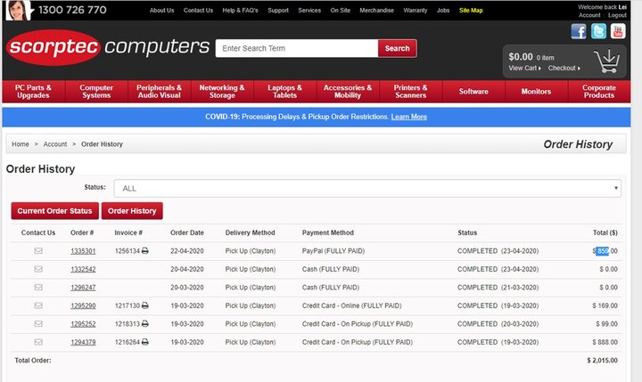
Task: Click the Logout link
Action: (x=617, y=15)
